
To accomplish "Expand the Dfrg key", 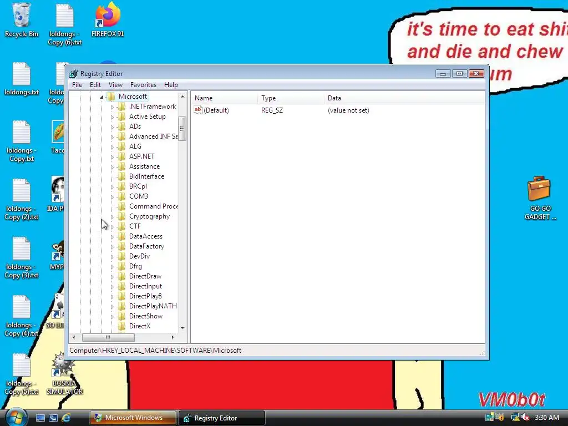I will coord(112,267).
